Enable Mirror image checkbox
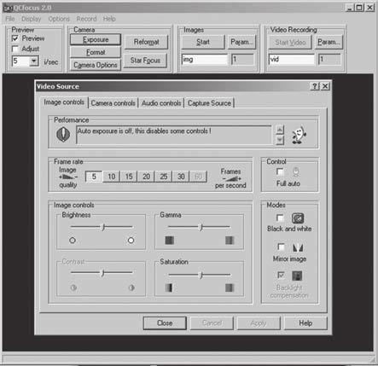Screen dimensions: 378x366 click(x=281, y=247)
